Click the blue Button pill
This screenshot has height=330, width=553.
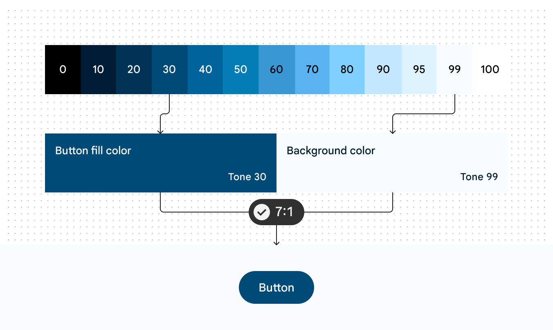(276, 287)
